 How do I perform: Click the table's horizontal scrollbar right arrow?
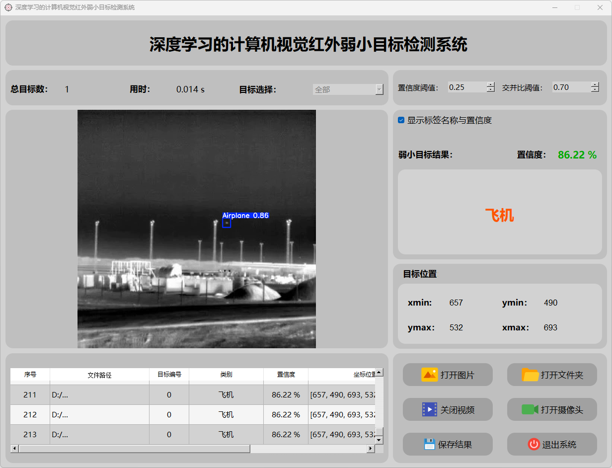click(x=370, y=449)
